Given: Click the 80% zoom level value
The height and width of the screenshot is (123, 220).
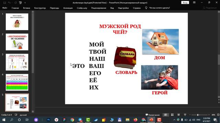Looking at the screenshot, I should [213, 115].
